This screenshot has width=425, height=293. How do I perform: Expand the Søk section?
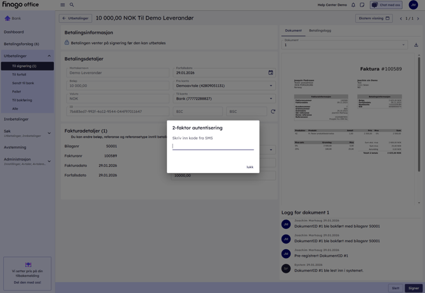(49, 133)
